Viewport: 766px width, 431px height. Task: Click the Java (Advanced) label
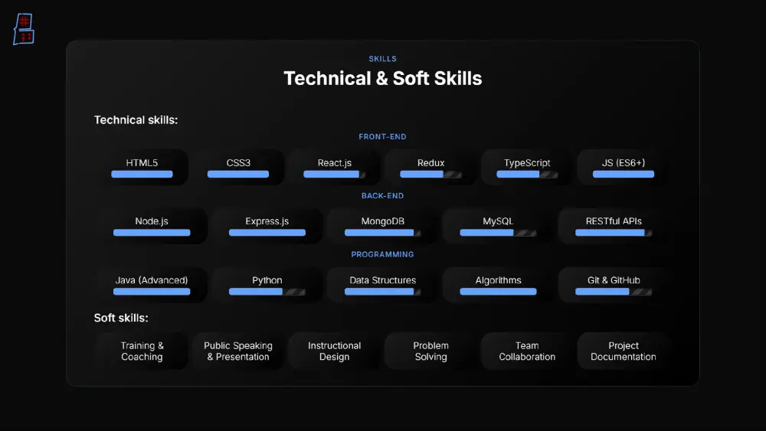(x=152, y=280)
